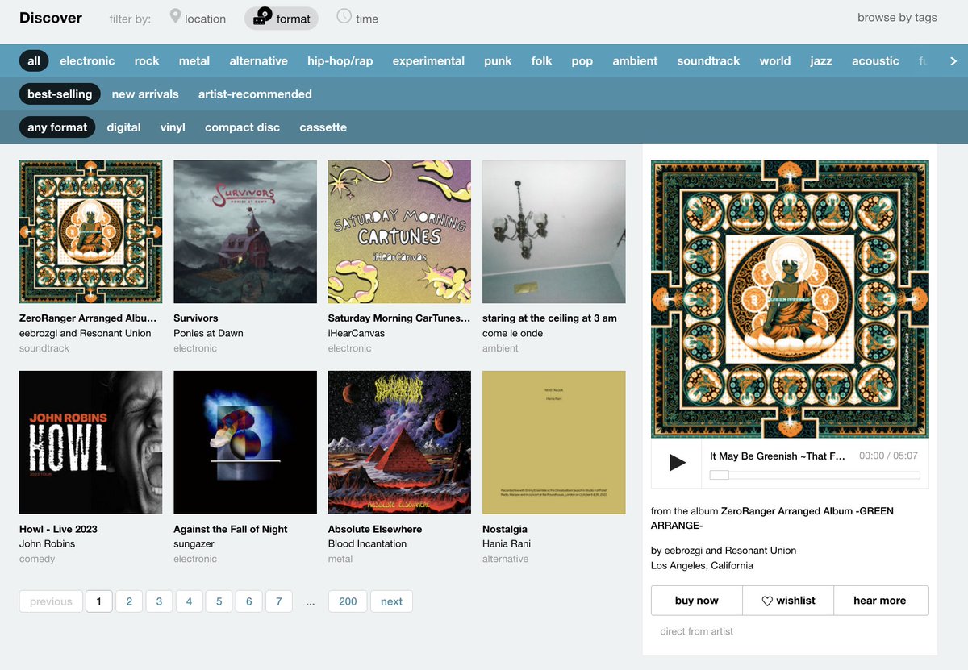Filter by soundtrack genre

pyautogui.click(x=708, y=60)
